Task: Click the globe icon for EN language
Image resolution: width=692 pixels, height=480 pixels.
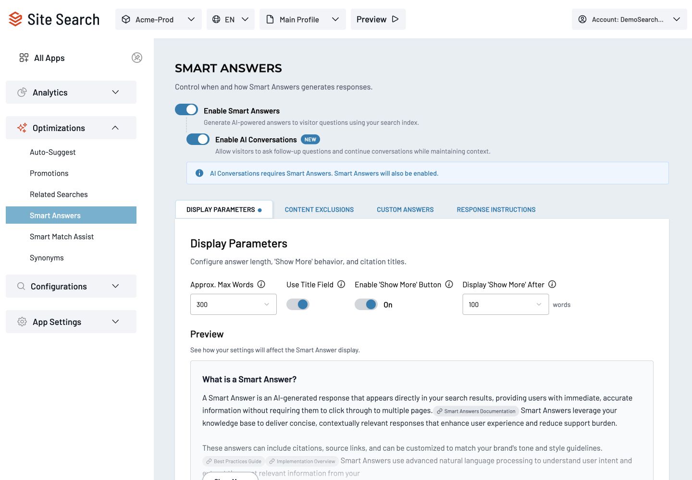Action: [216, 19]
